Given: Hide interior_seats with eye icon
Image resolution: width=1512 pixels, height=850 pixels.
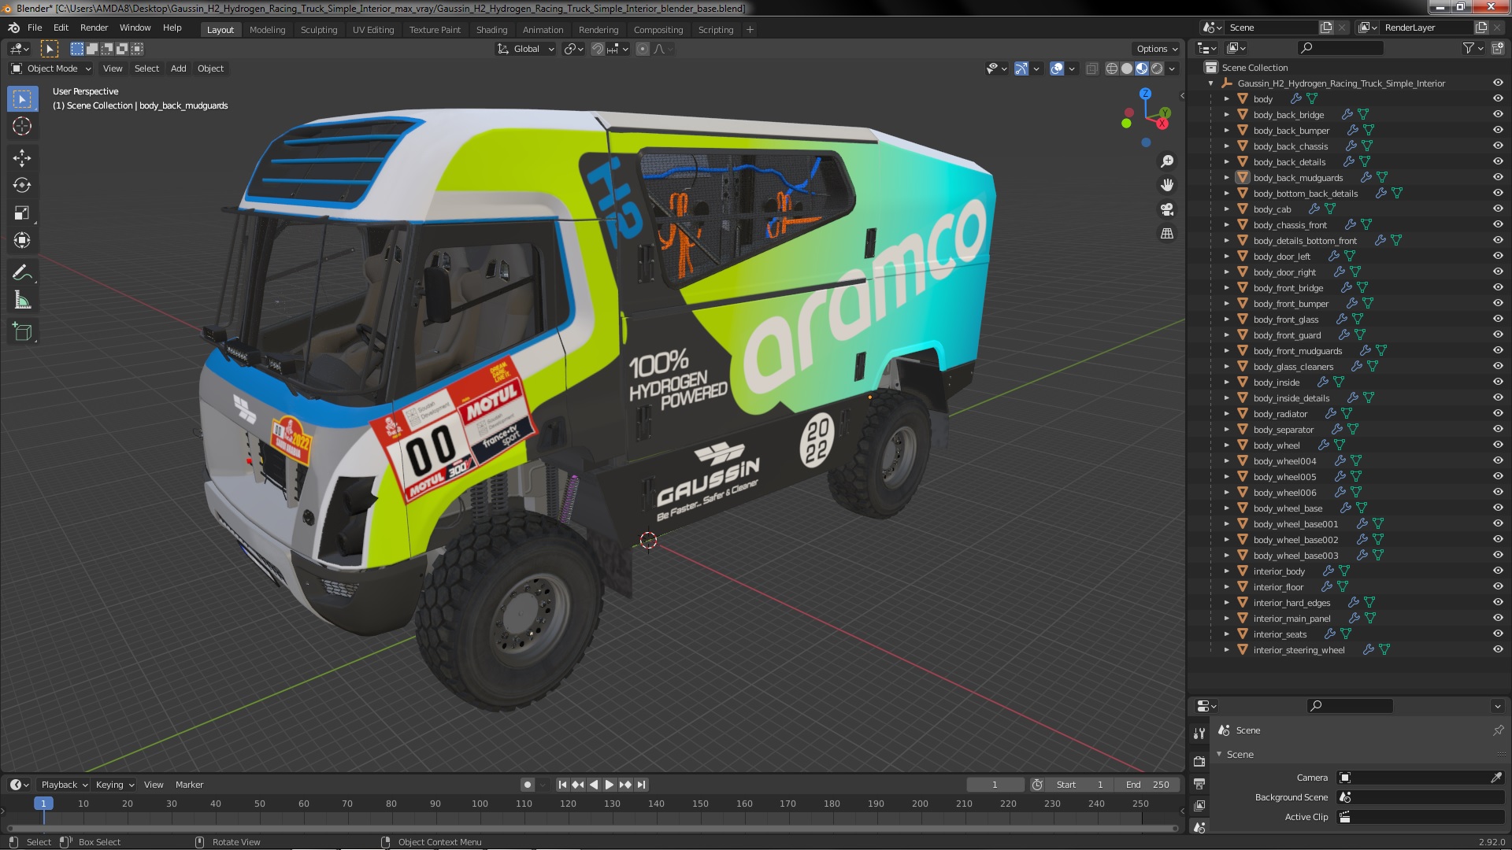Looking at the screenshot, I should (1498, 634).
